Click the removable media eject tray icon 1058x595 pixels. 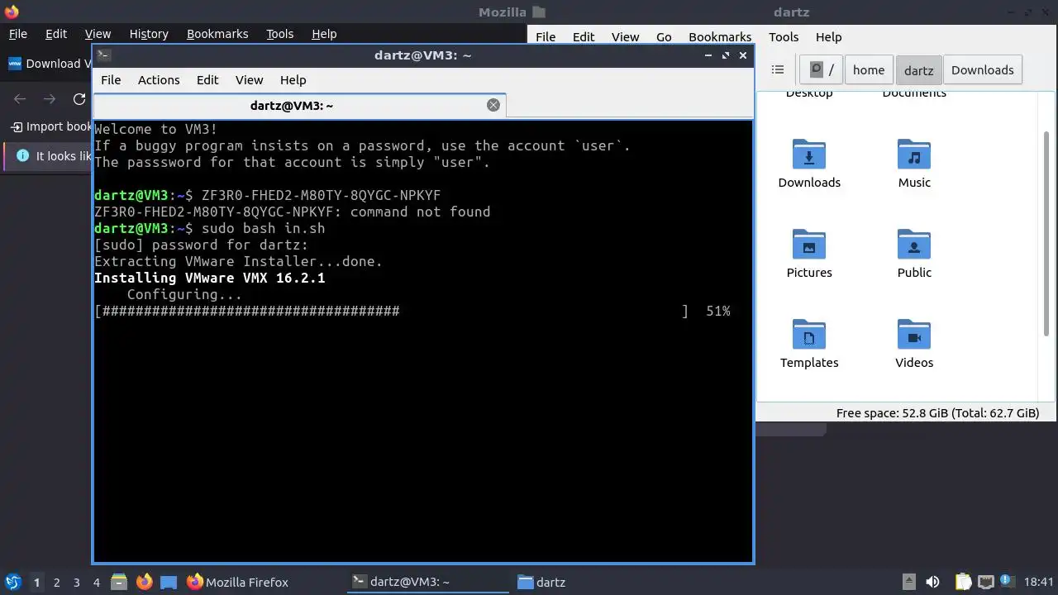908,582
